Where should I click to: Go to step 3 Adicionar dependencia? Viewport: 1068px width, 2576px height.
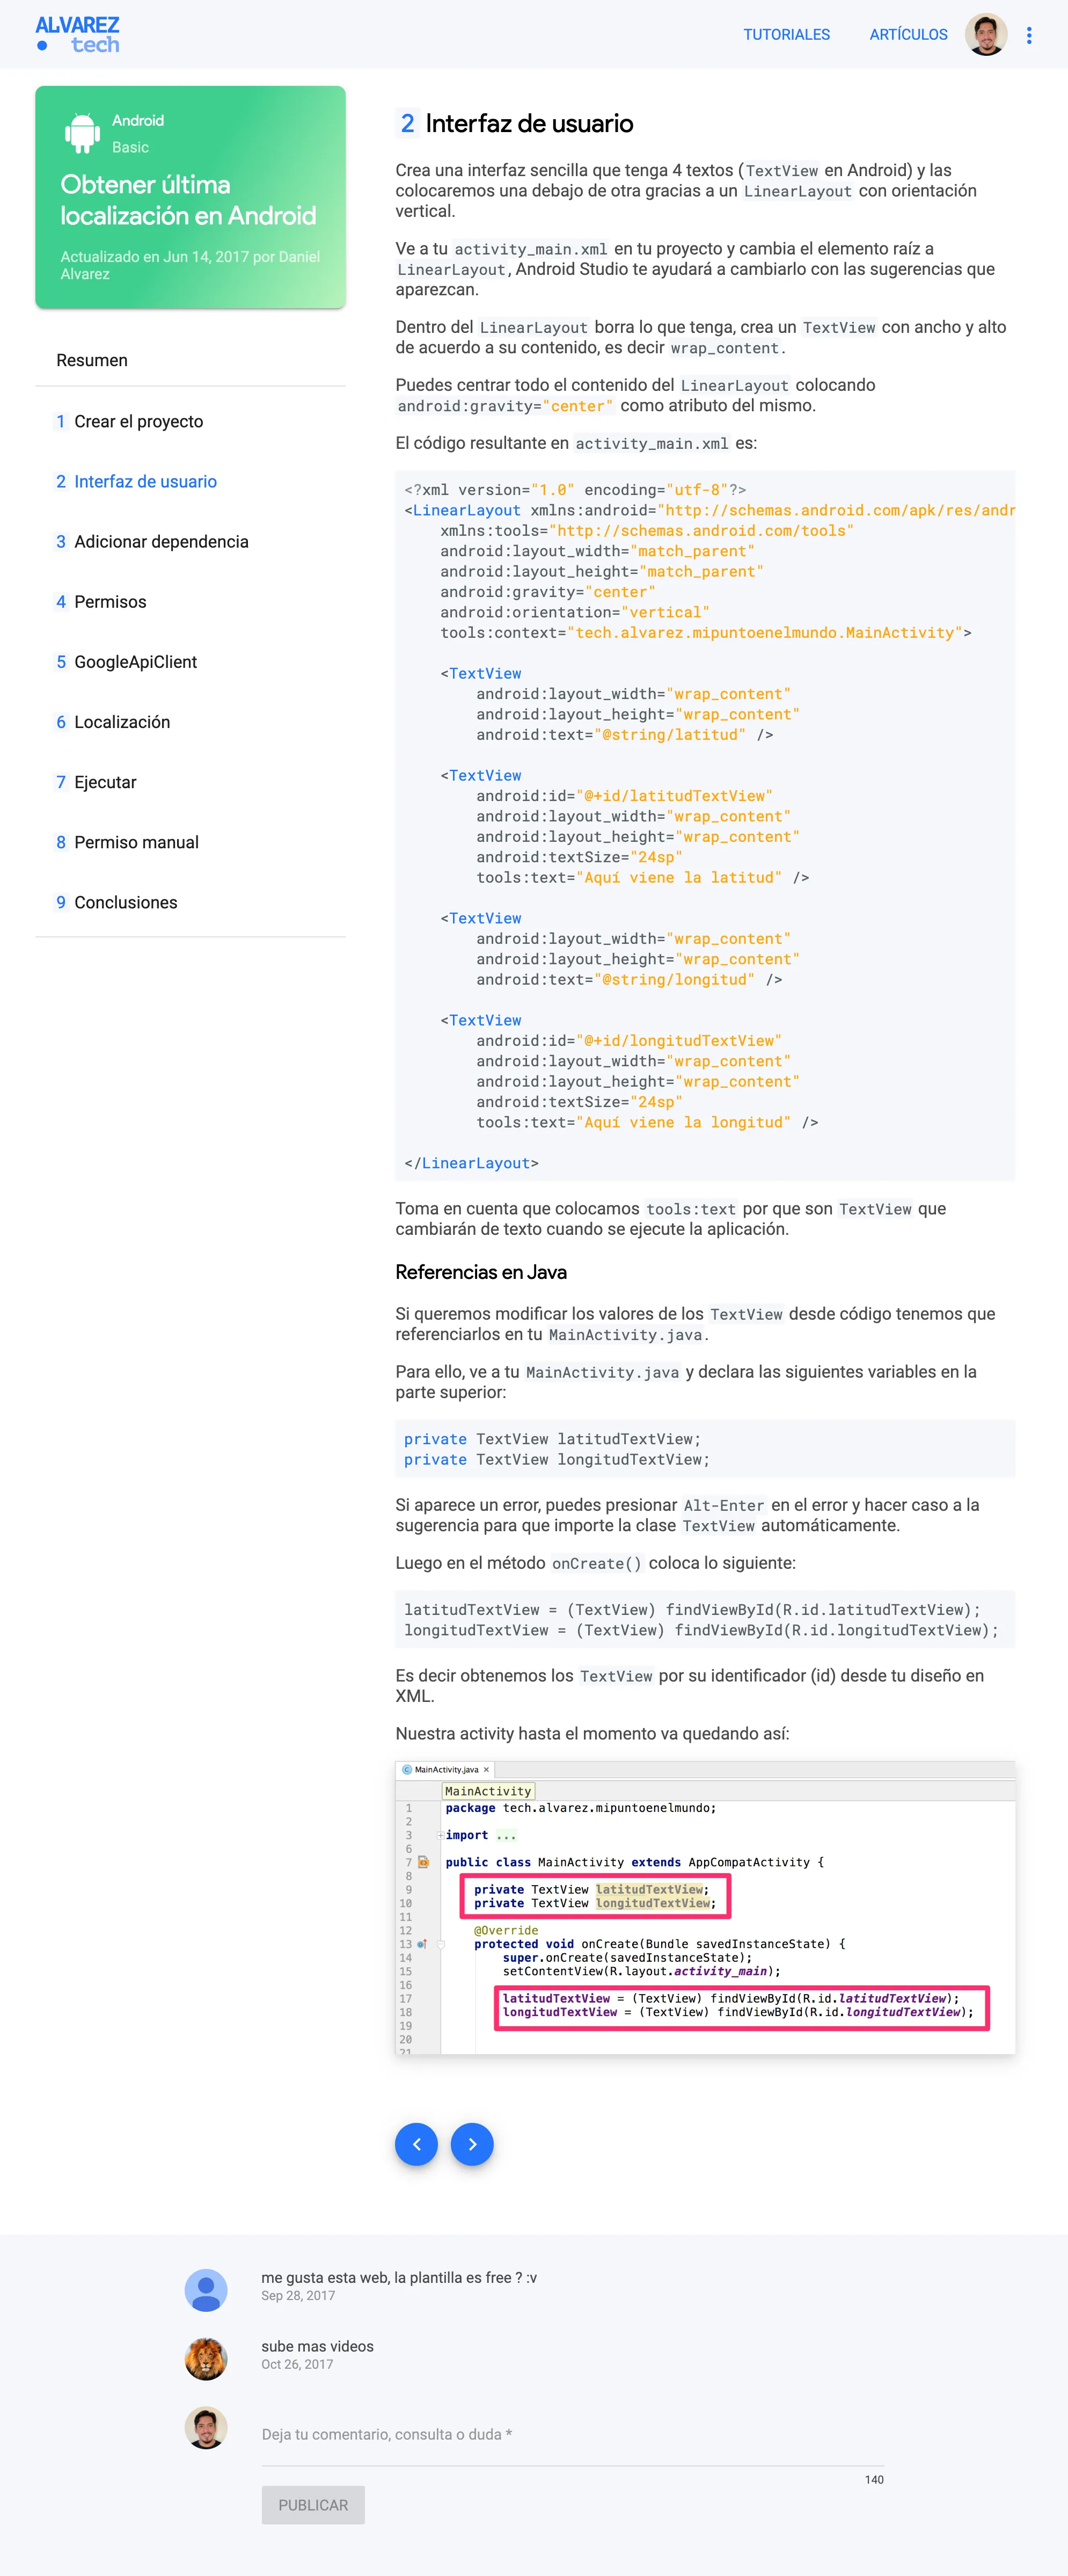[x=190, y=542]
